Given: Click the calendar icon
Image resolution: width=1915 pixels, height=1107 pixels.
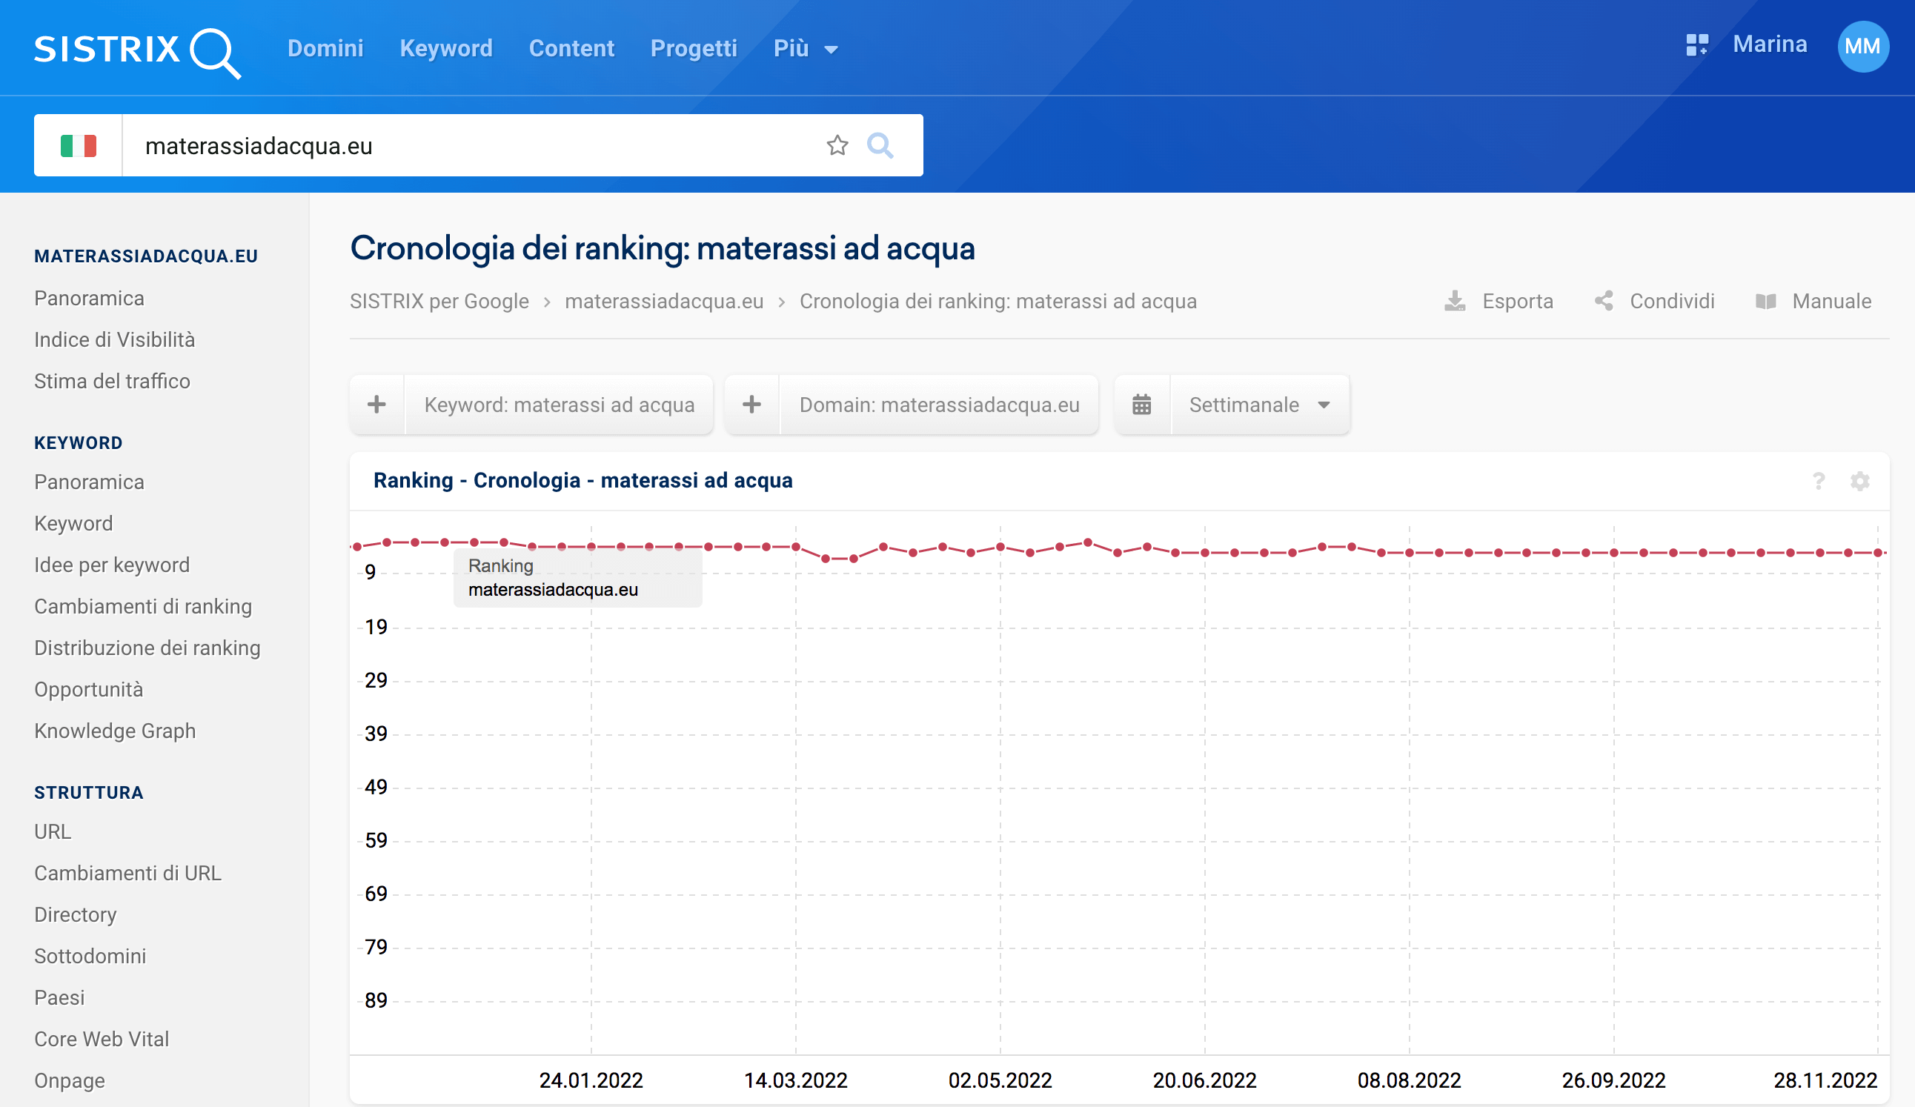Looking at the screenshot, I should coord(1141,405).
